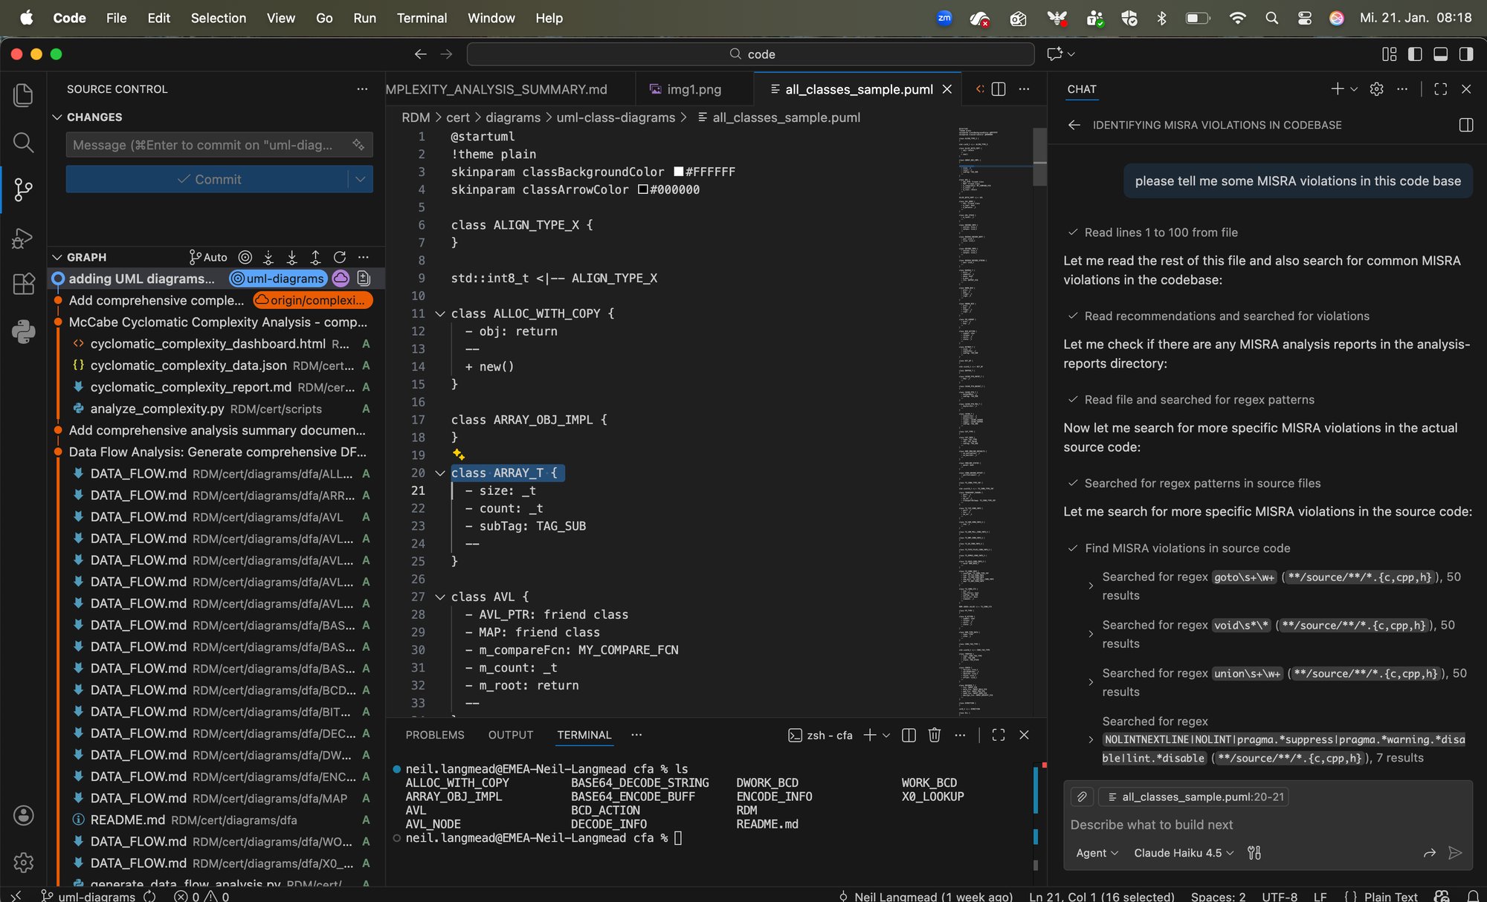Click the #FFFFFF color swatch in editor

point(678,172)
